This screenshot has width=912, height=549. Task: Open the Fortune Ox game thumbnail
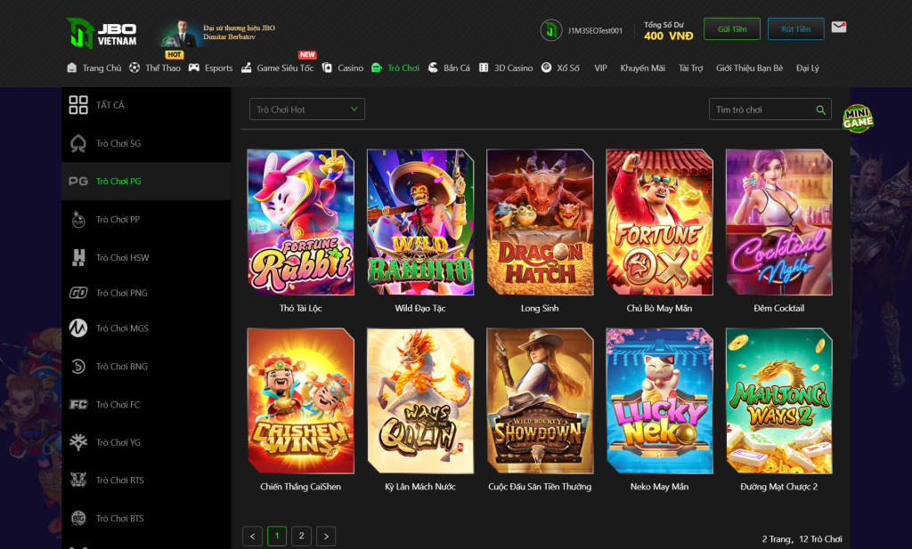[x=660, y=222]
